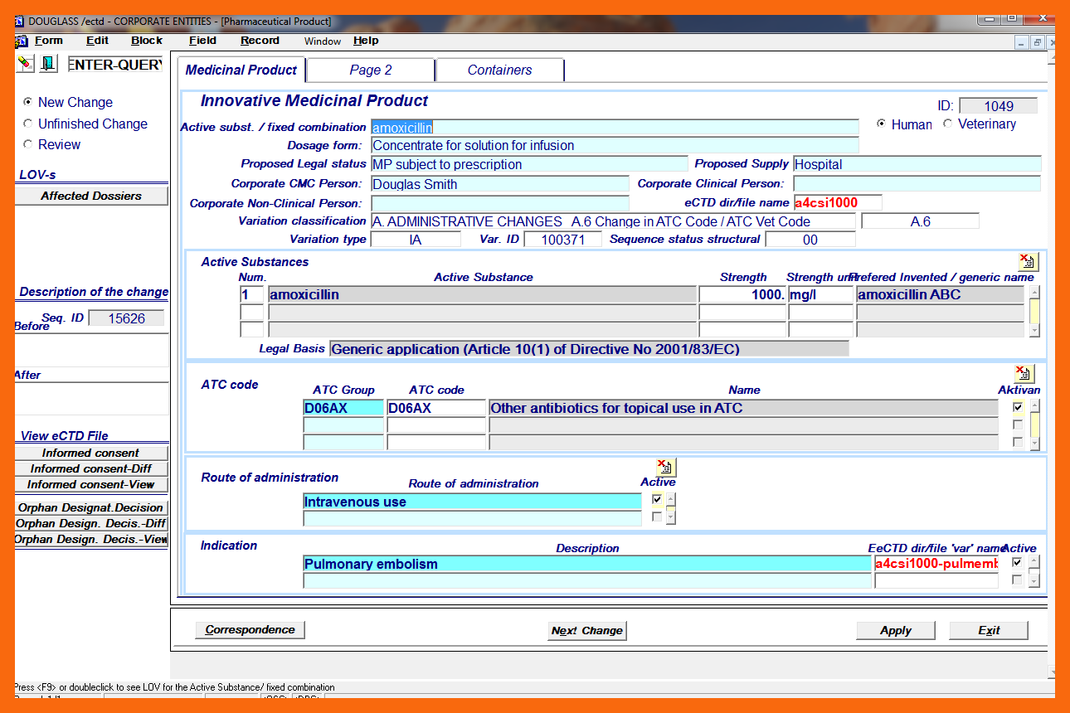Click the delete record icon above Route Active column
The image size is (1070, 713).
point(665,467)
